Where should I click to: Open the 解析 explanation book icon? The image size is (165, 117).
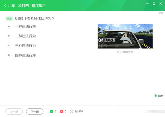[156, 96]
